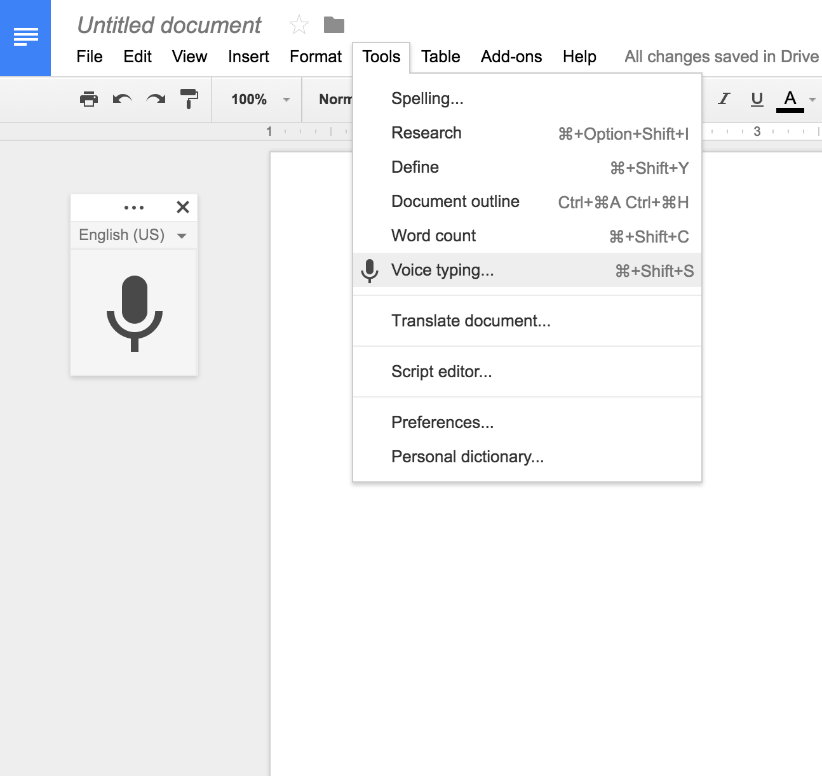Screen dimensions: 822x776
Task: Open the Help menu
Action: (x=579, y=57)
